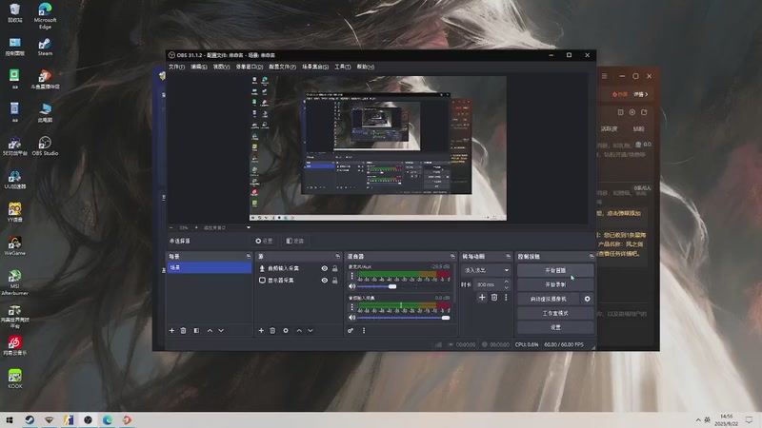Viewport: 762px width, 428px height.
Task: Open the 配置文件(P) menu
Action: coord(282,67)
